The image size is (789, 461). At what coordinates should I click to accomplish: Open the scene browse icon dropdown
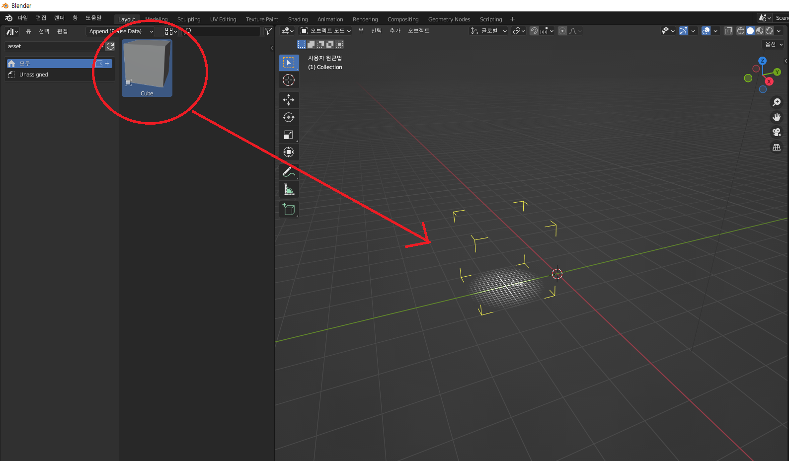(765, 18)
